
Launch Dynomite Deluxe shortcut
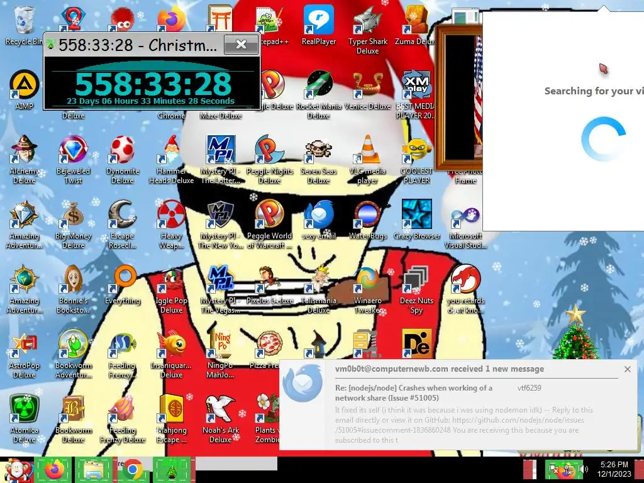pos(123,160)
